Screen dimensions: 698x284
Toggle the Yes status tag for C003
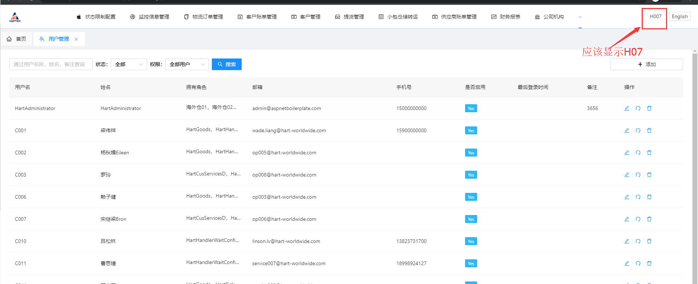[x=471, y=175]
